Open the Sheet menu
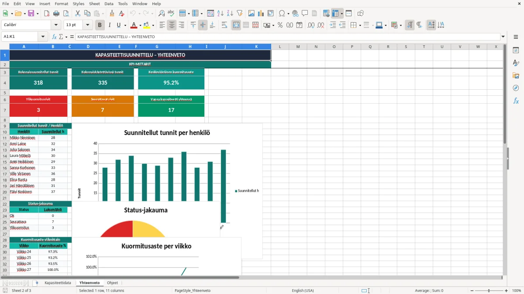This screenshot has height=294, width=524. point(94,3)
